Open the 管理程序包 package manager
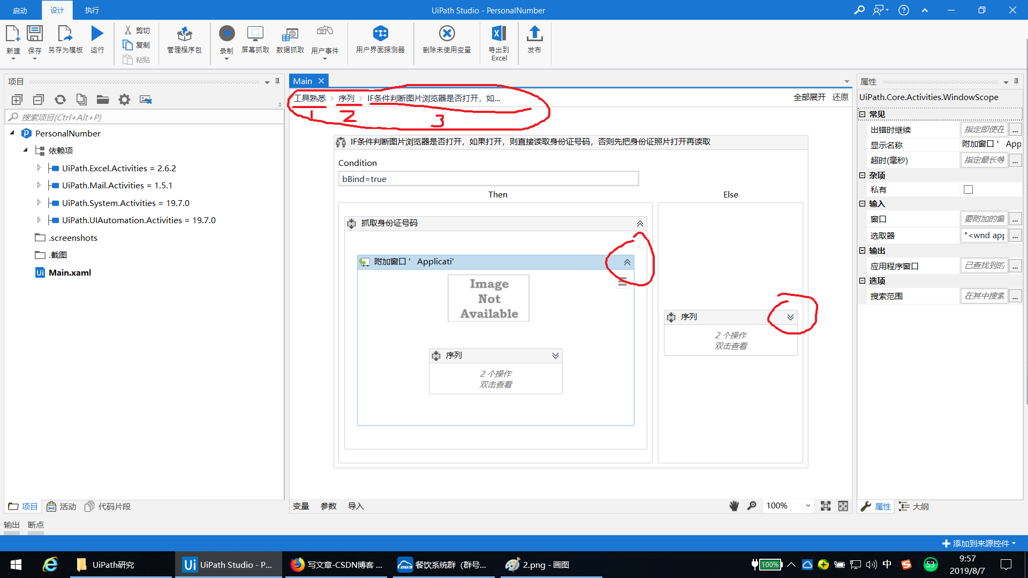The height and width of the screenshot is (578, 1028). 184,40
